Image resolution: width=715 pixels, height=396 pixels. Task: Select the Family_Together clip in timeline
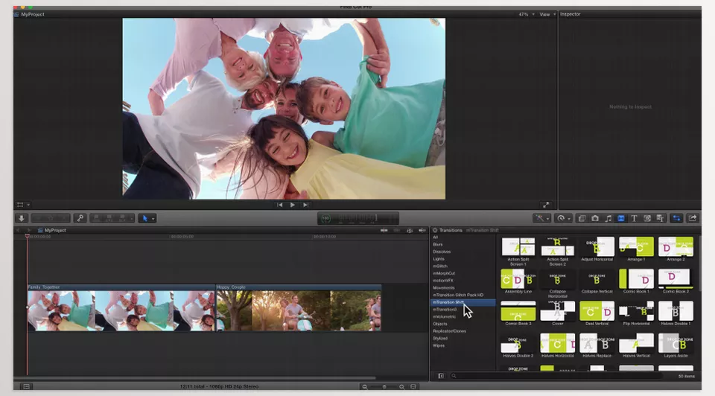[121, 308]
